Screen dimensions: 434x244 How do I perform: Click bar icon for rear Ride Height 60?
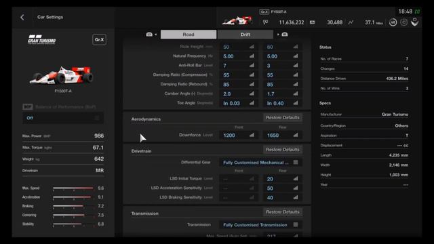[x=296, y=47]
